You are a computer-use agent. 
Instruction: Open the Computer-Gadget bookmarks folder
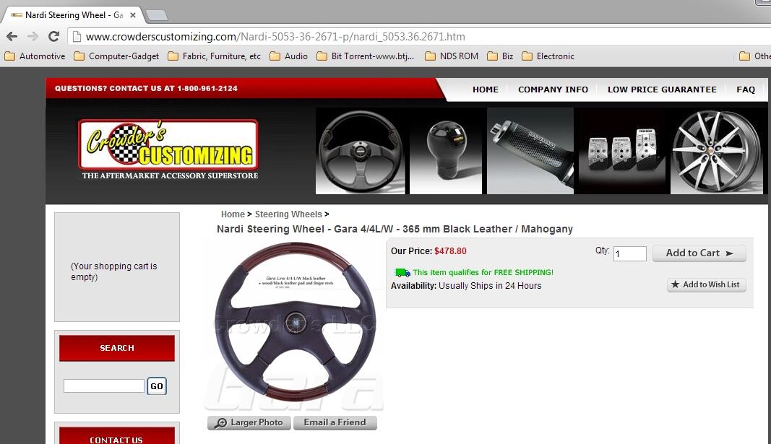point(116,56)
